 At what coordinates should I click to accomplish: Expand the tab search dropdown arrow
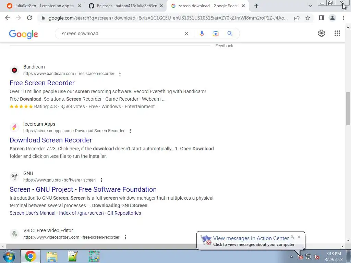point(310,6)
